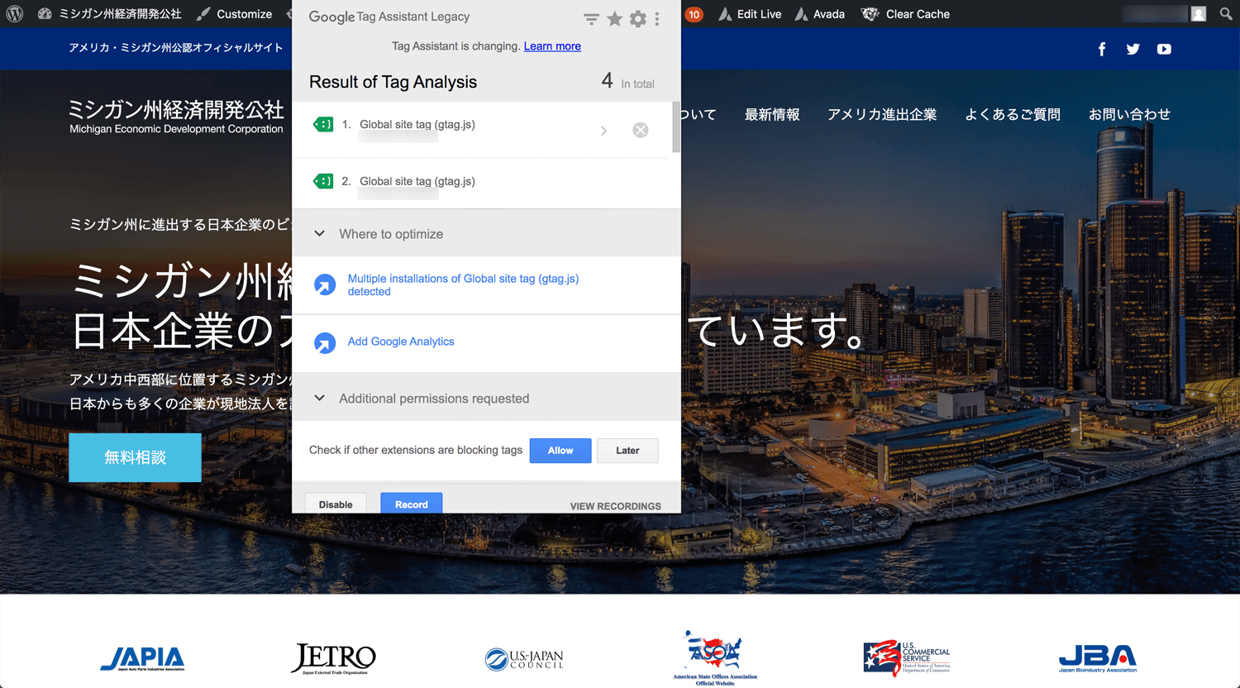
Task: Click the Tag Assistant star icon
Action: (x=615, y=19)
